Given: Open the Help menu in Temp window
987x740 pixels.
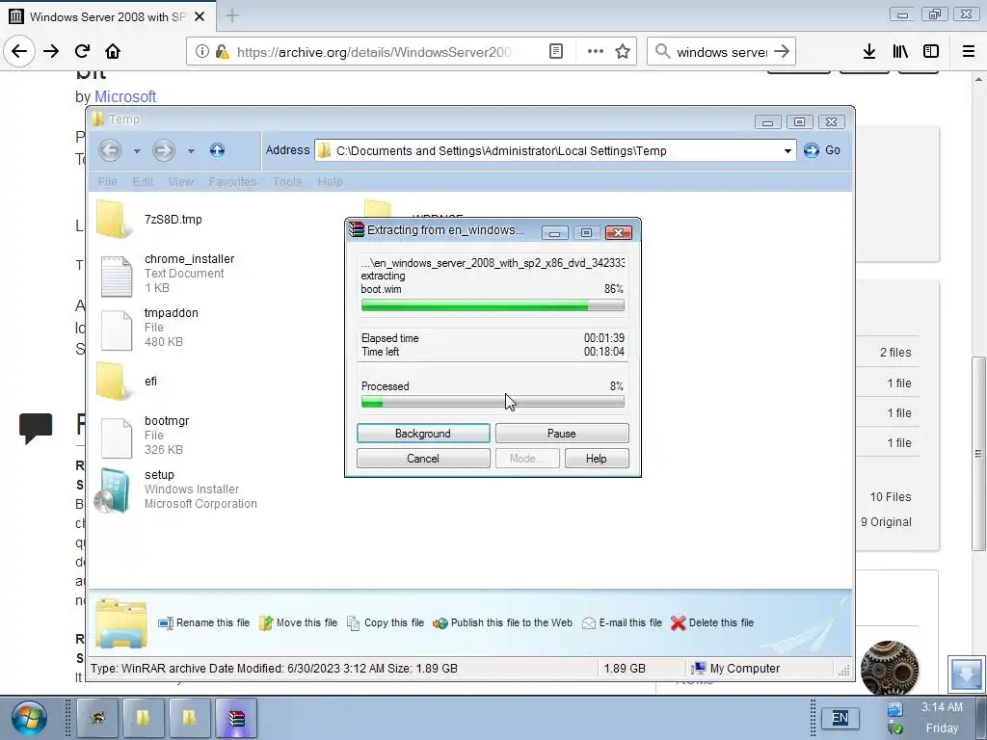Looking at the screenshot, I should tap(330, 182).
